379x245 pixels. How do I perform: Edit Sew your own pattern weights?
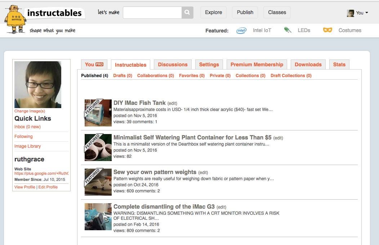pyautogui.click(x=203, y=173)
